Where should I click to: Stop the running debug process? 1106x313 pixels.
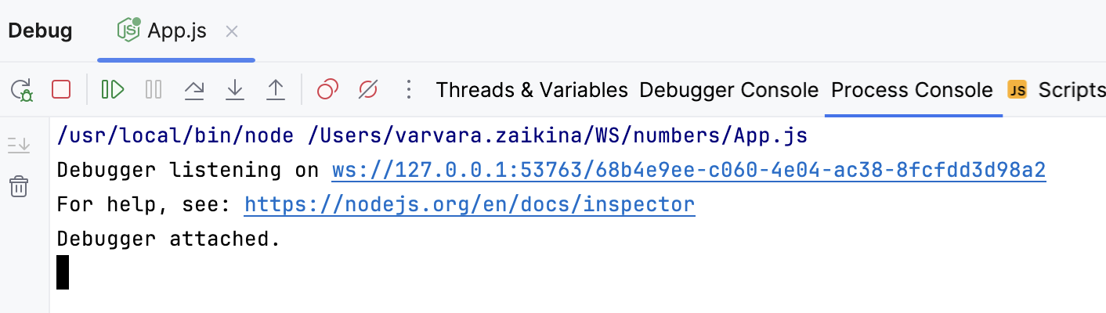61,90
